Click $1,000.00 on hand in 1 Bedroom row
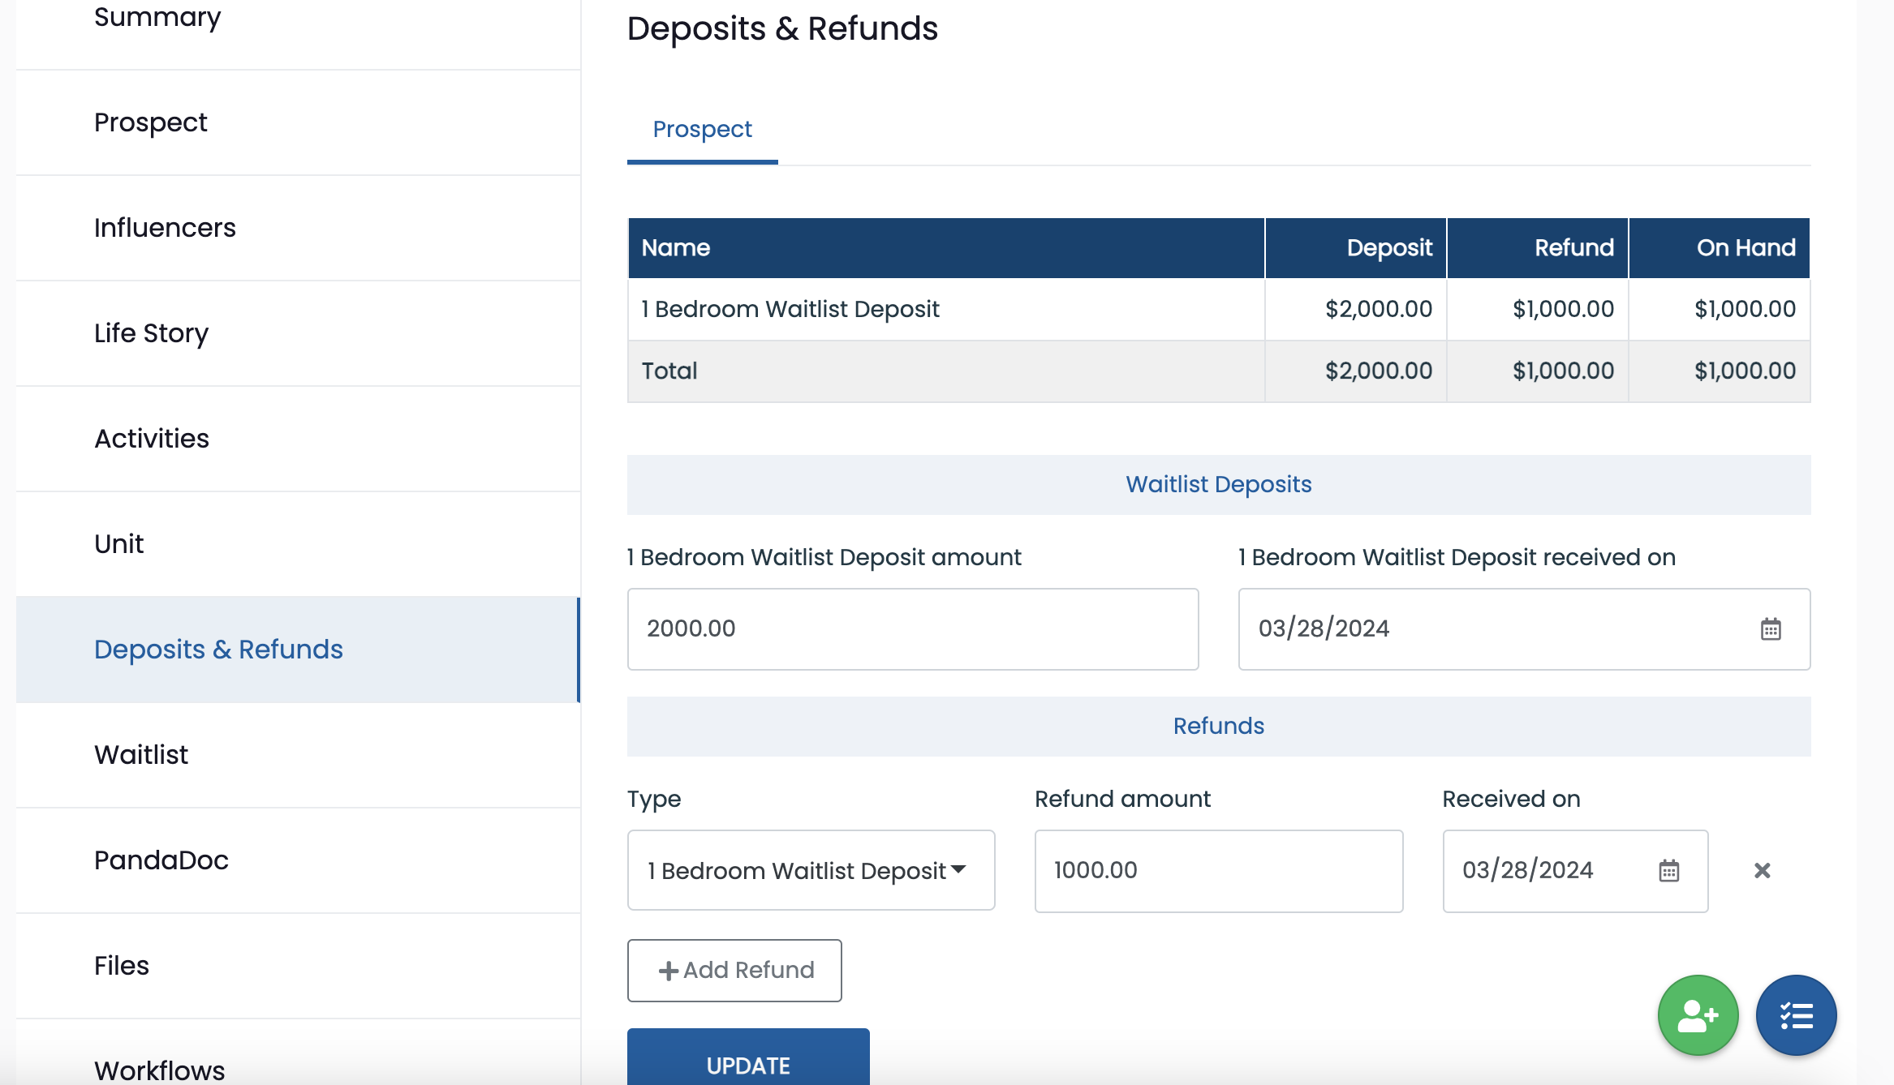 (x=1745, y=309)
